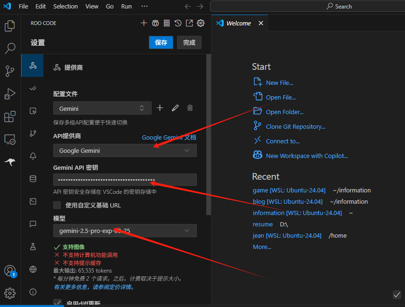405x307 pixels.
Task: Open the Explorer view in activity bar
Action: pyautogui.click(x=10, y=26)
